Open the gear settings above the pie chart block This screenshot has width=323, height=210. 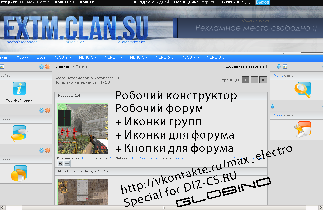(x=41, y=150)
